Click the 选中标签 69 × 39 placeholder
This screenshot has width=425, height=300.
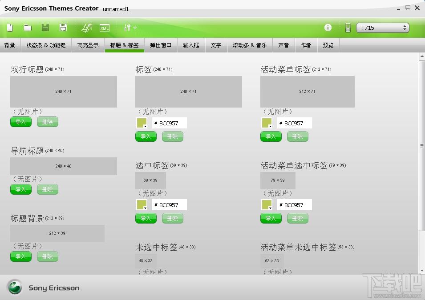(150, 180)
